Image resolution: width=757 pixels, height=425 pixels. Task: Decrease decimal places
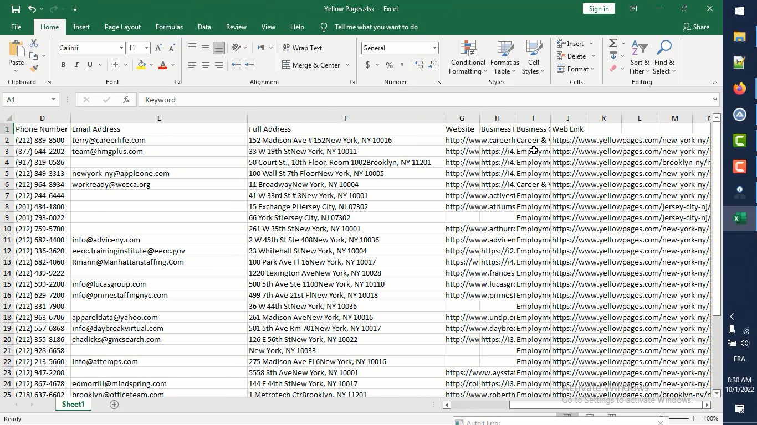(x=432, y=65)
